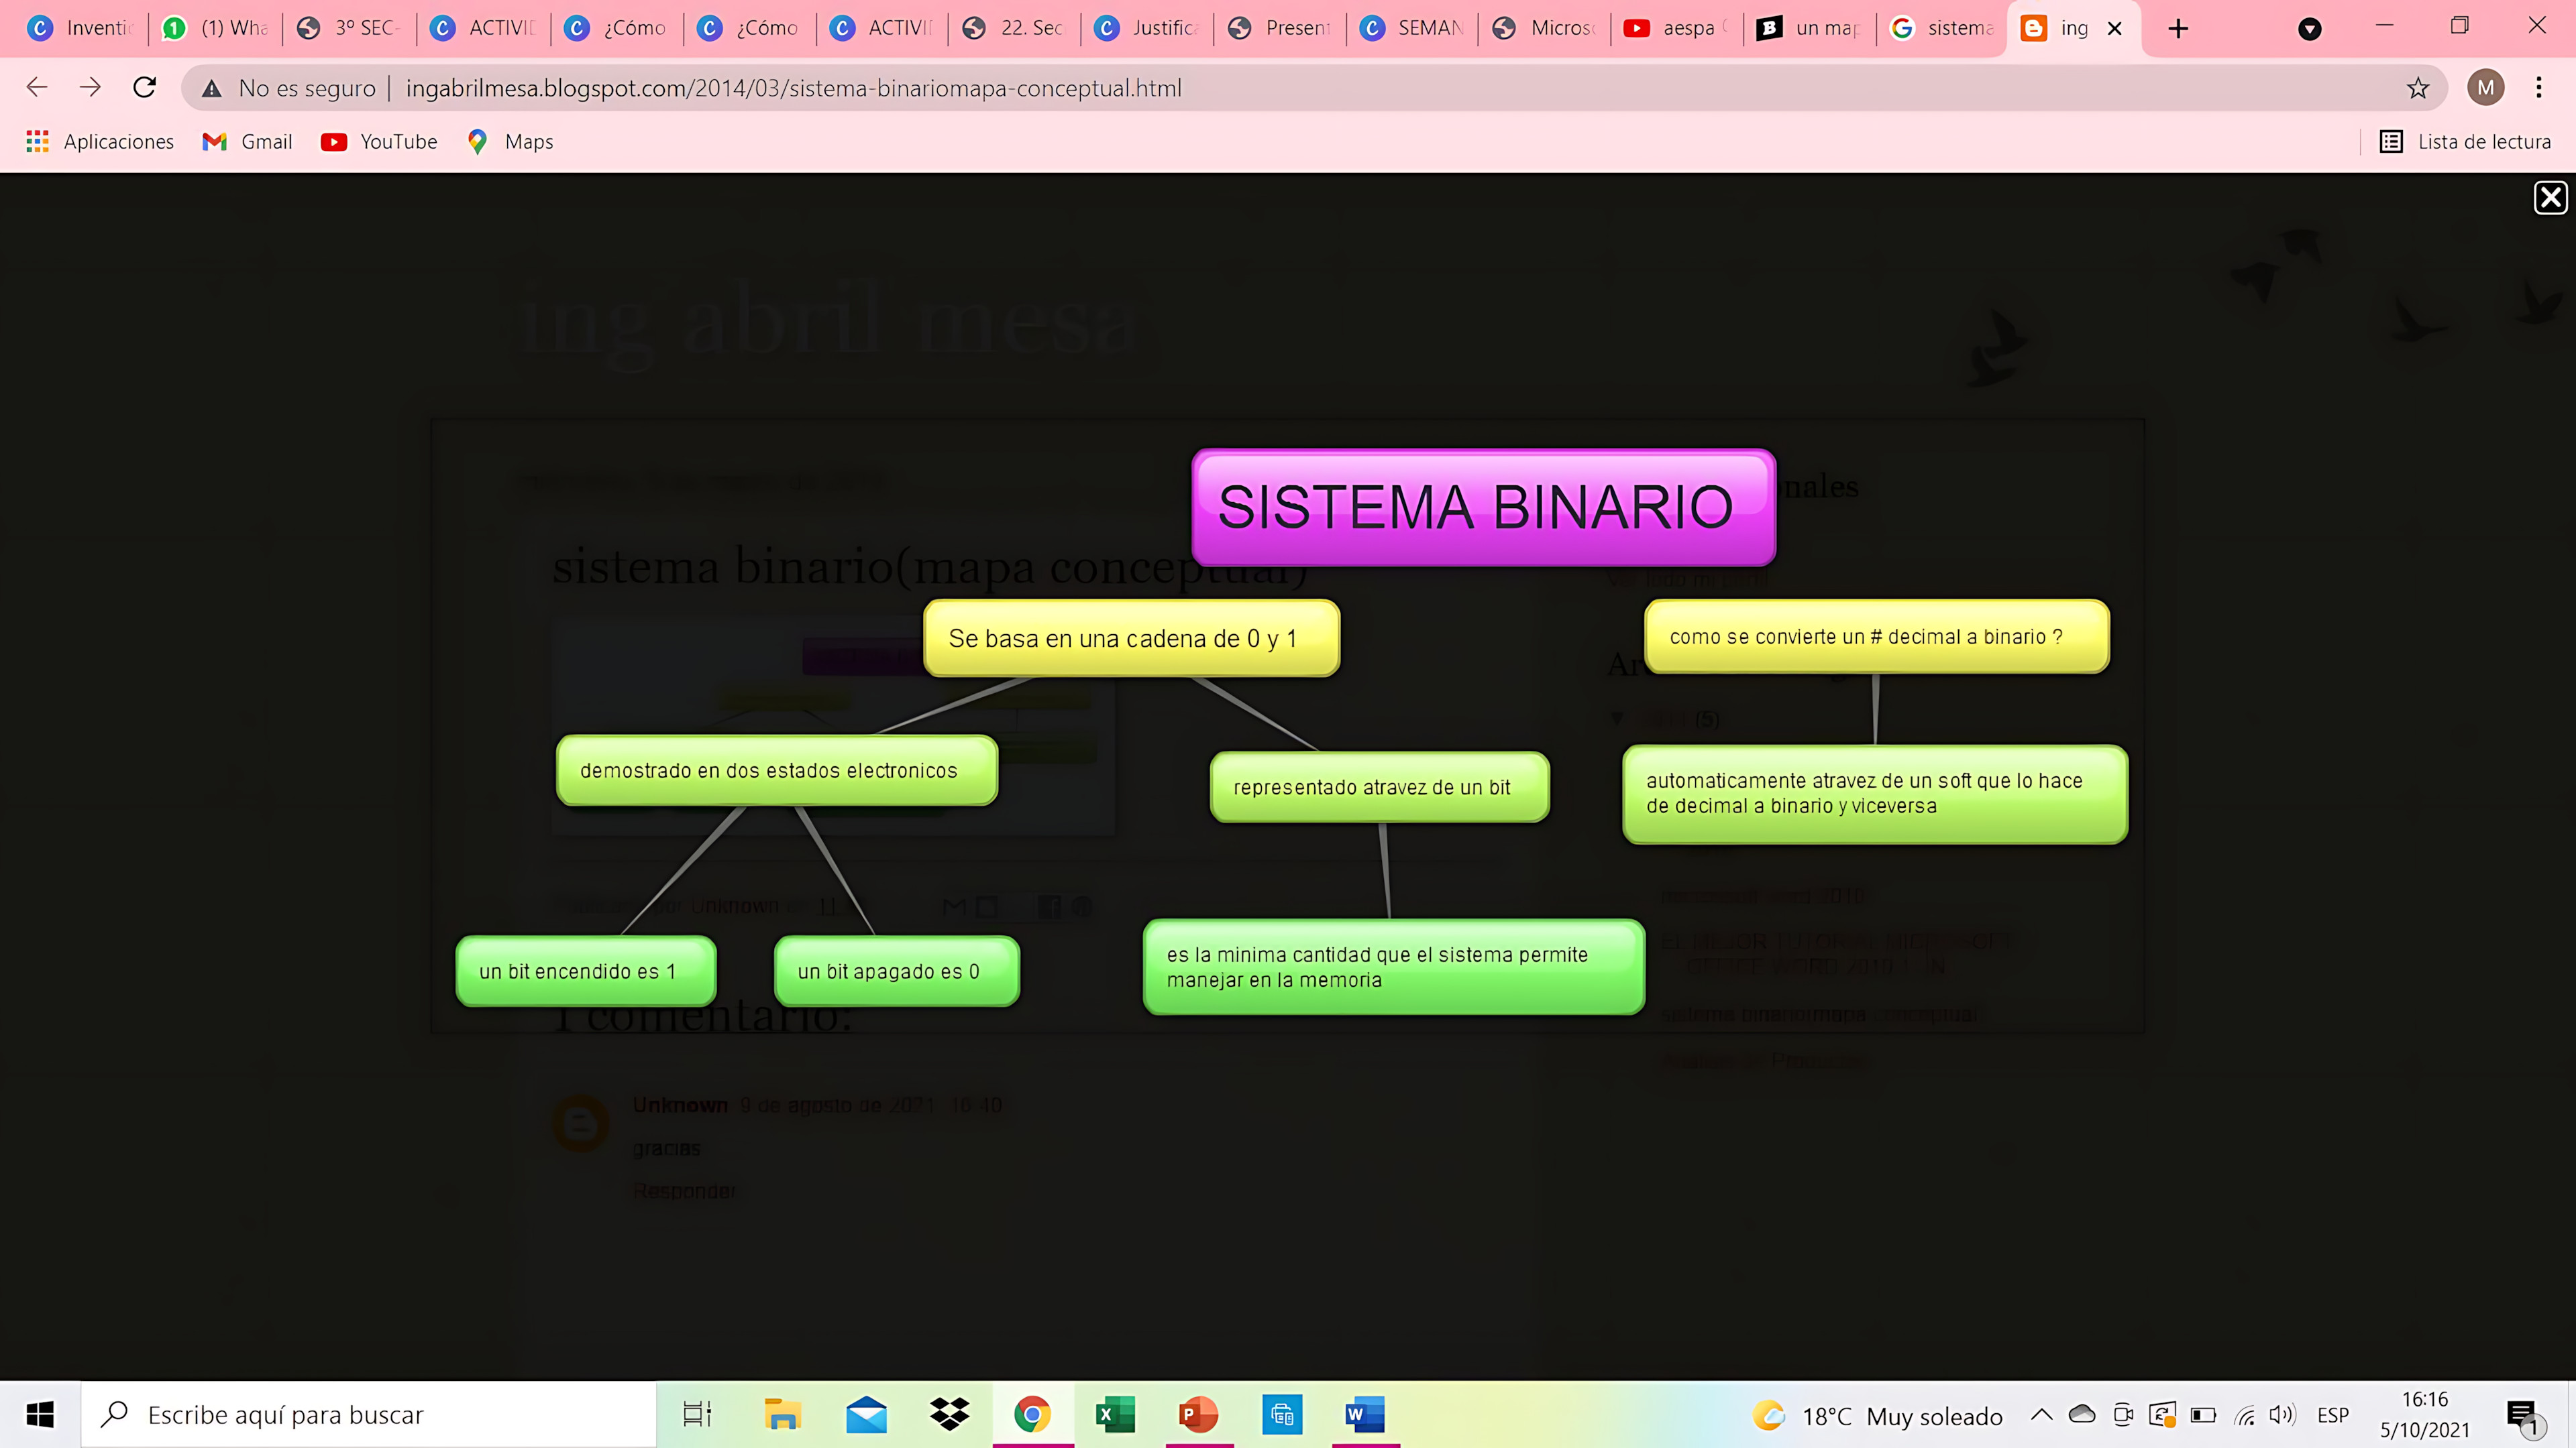
Task: Open Chrome's three-dot menu
Action: (x=2538, y=88)
